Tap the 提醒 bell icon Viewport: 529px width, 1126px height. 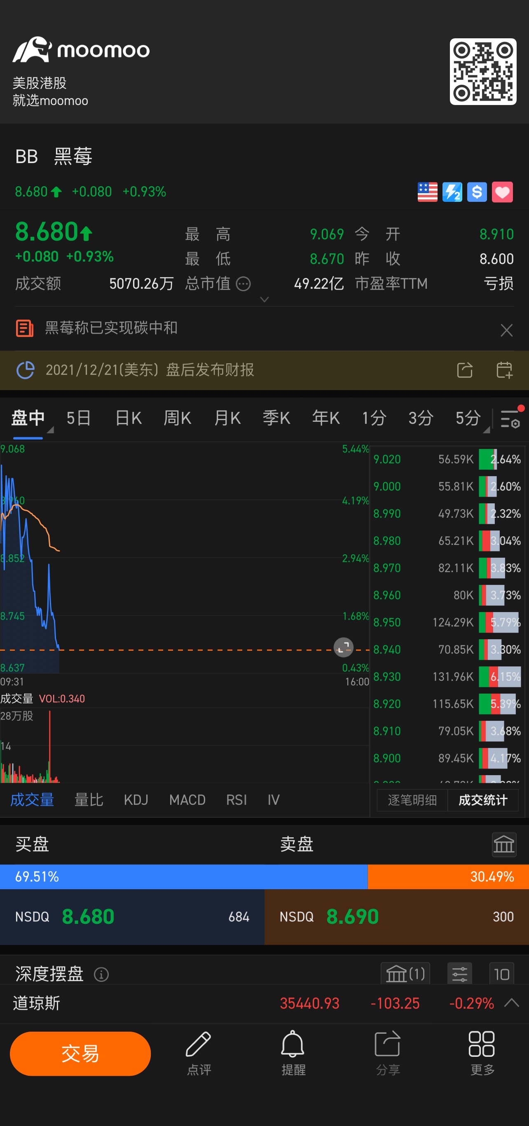click(x=293, y=1043)
